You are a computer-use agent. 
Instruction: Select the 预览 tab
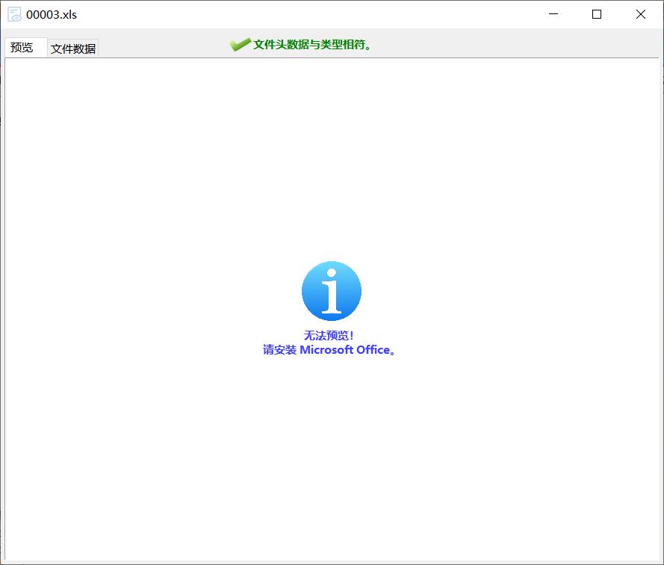22,47
